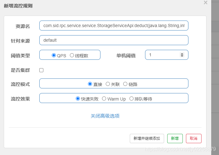The image size is (219, 155).
Task: Focus the 针对来源 field containing default
Action: click(x=114, y=40)
